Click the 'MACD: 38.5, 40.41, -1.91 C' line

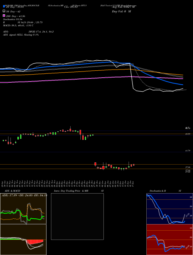pos(19,25)
